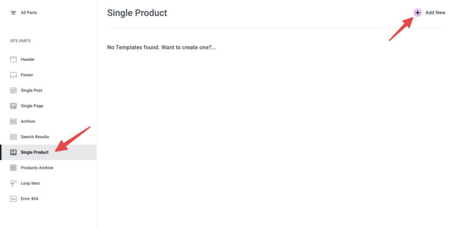This screenshot has height=229, width=450.
Task: Open the All Parts view
Action: pyautogui.click(x=29, y=13)
